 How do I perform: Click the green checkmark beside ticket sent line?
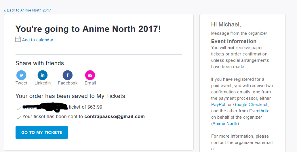pos(18,118)
